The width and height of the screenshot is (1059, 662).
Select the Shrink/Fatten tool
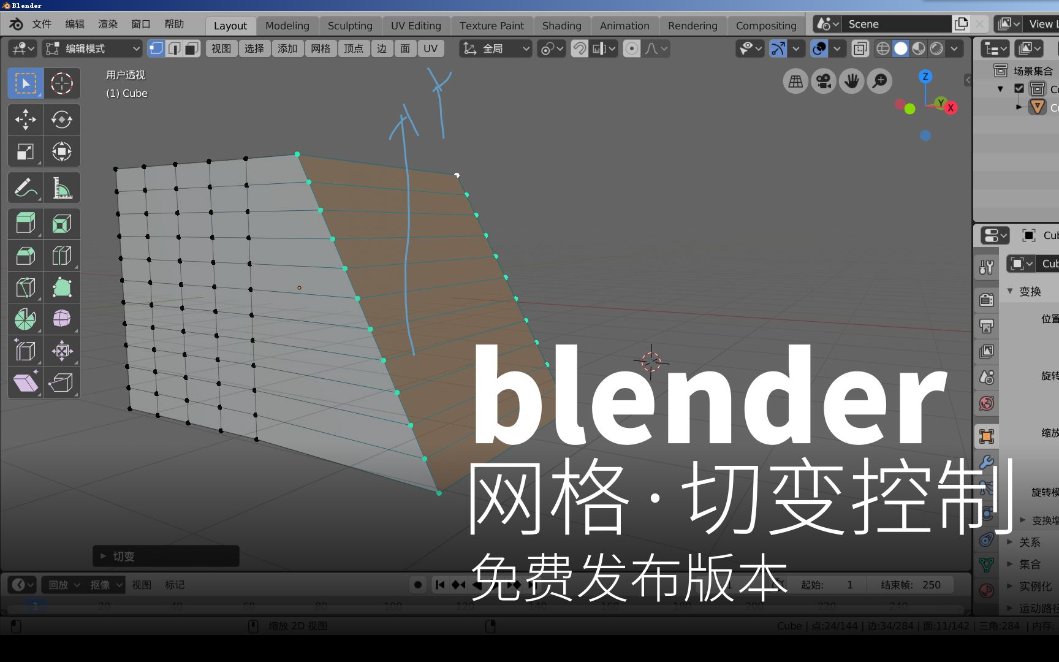point(62,351)
